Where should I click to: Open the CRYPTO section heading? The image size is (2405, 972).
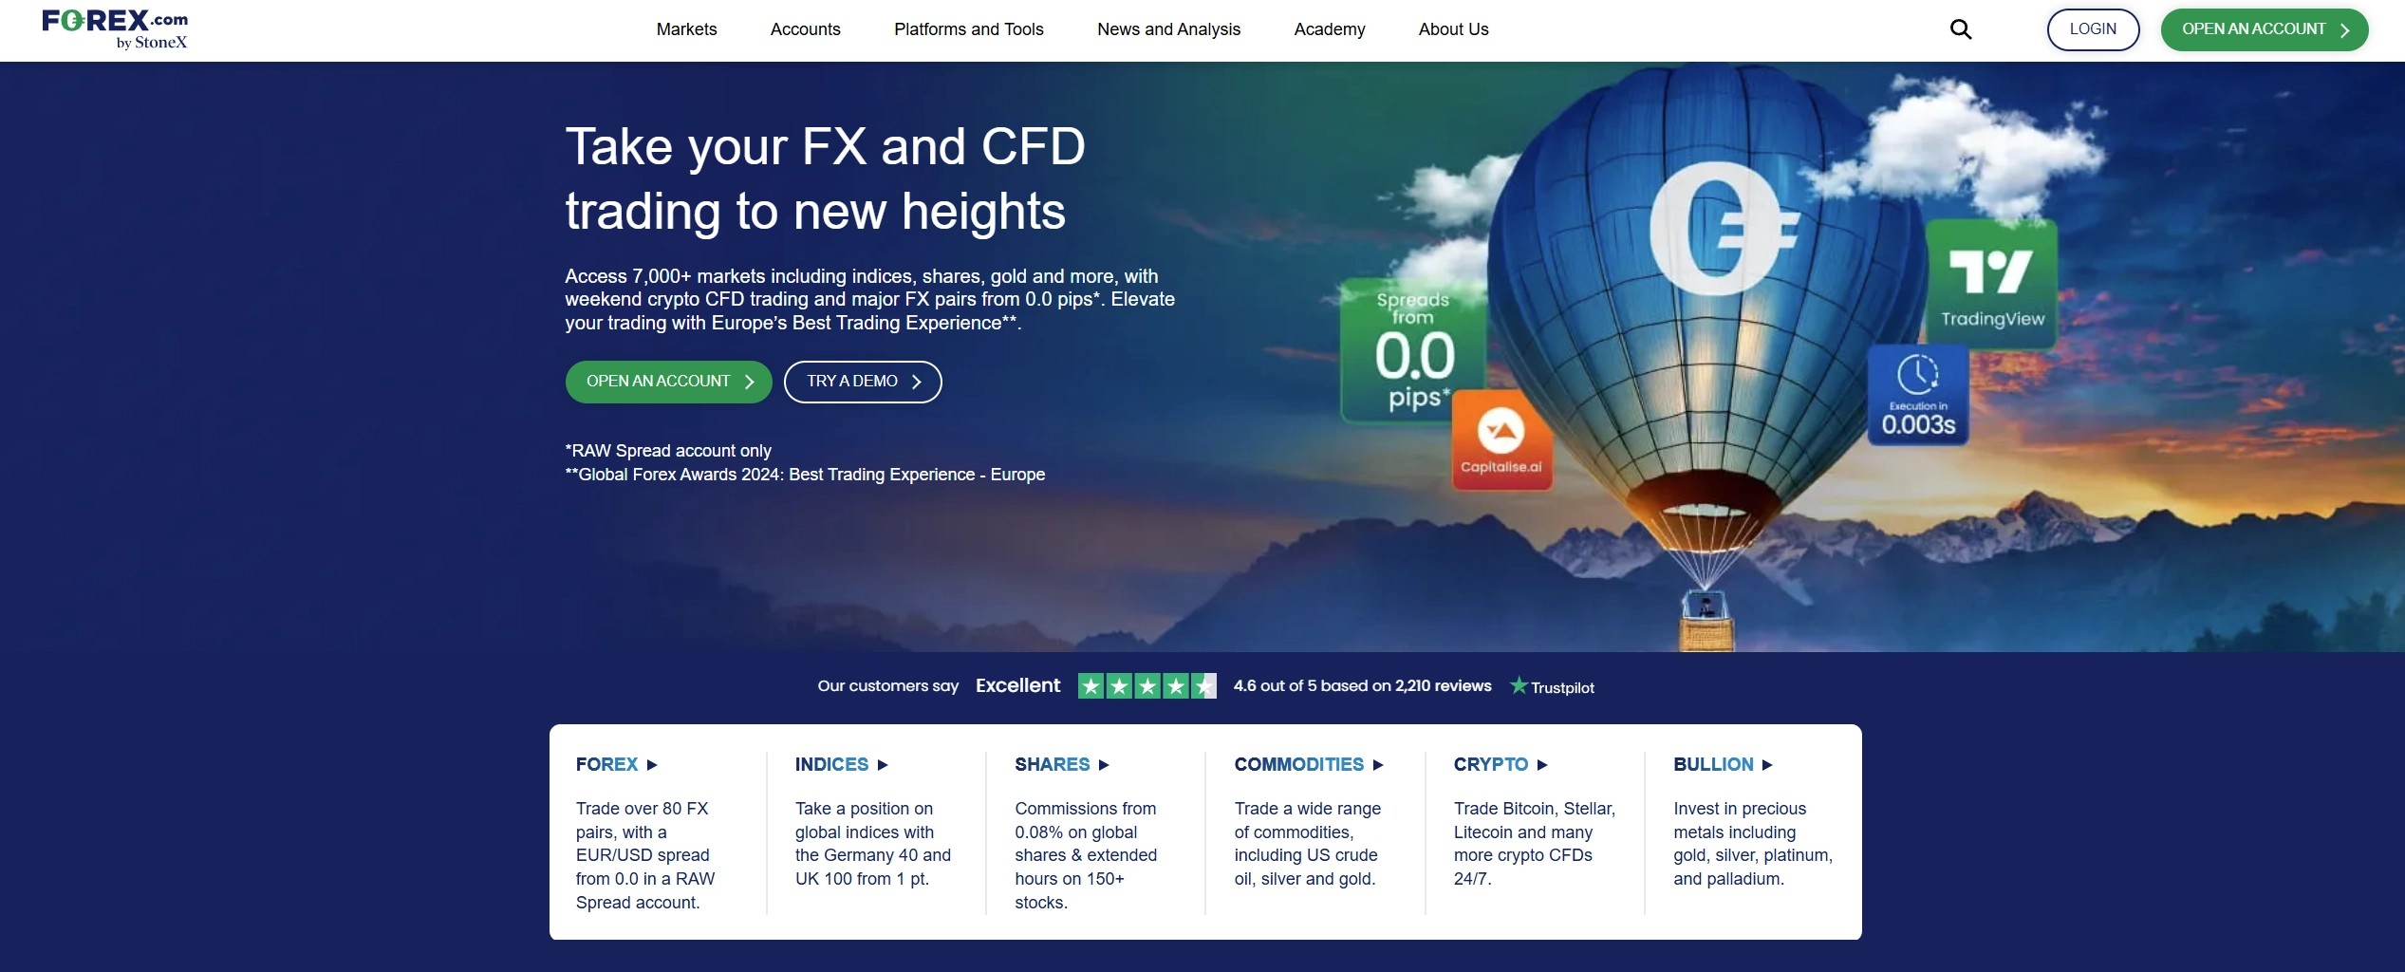coord(1490,764)
